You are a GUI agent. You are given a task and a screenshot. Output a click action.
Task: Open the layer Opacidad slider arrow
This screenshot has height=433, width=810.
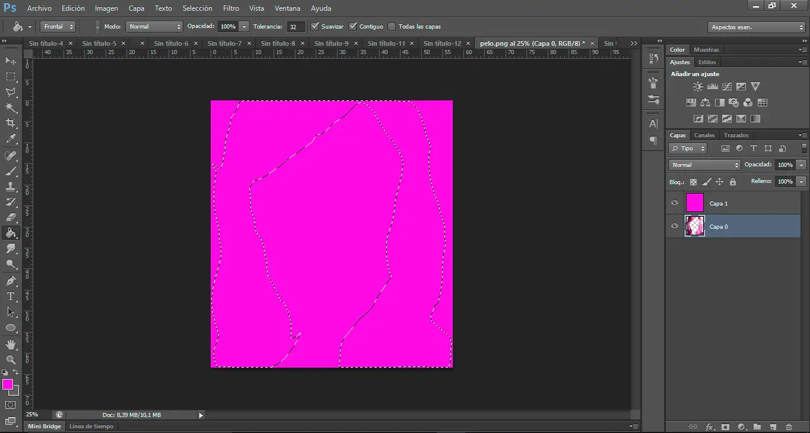802,165
